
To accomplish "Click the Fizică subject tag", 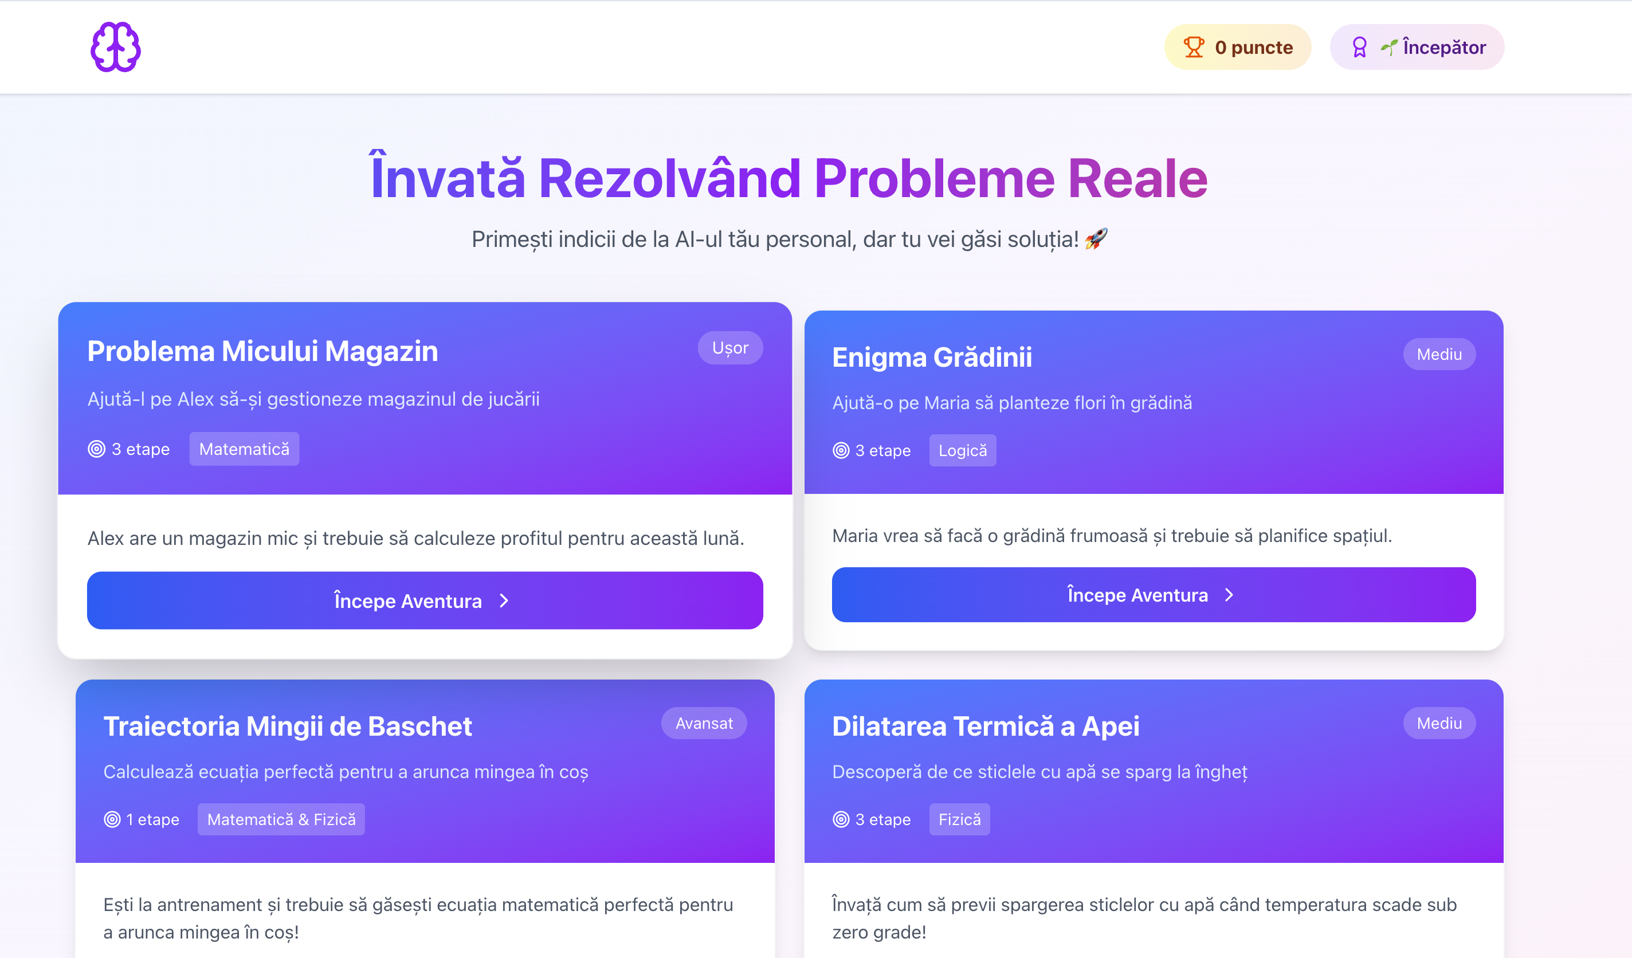I will [x=959, y=819].
